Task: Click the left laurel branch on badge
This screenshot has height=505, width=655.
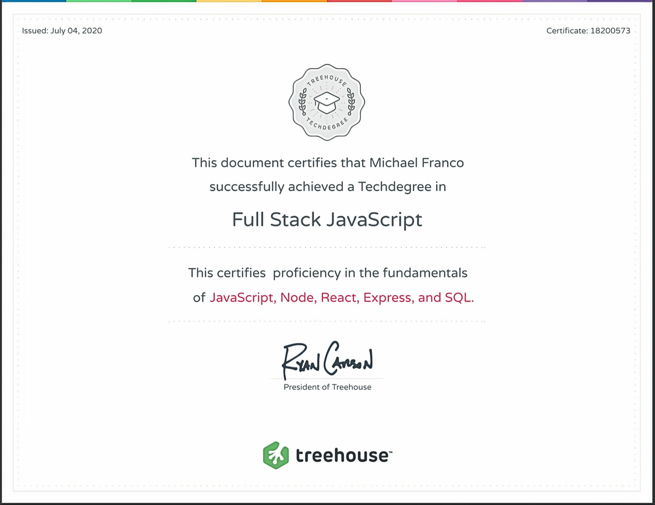Action: pyautogui.click(x=303, y=101)
